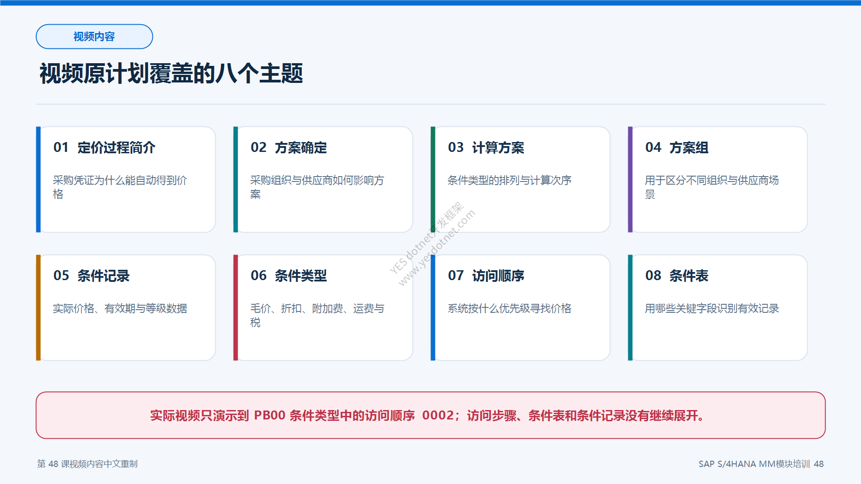Click description 系统按什么优先级寻找价格
Viewport: 861px width, 484px height.
tap(509, 308)
